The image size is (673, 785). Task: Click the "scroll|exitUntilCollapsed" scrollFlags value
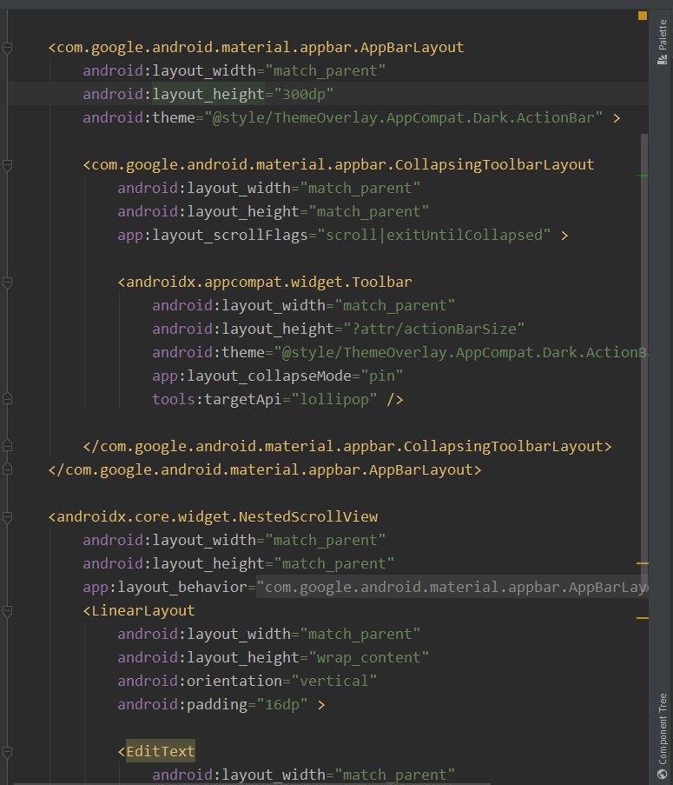[x=434, y=236]
